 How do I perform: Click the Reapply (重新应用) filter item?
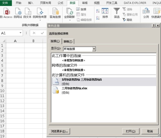click(130, 14)
